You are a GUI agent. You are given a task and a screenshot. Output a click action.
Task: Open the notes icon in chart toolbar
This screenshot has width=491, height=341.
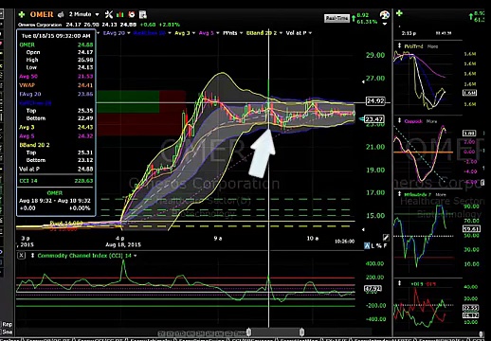pyautogui.click(x=143, y=14)
